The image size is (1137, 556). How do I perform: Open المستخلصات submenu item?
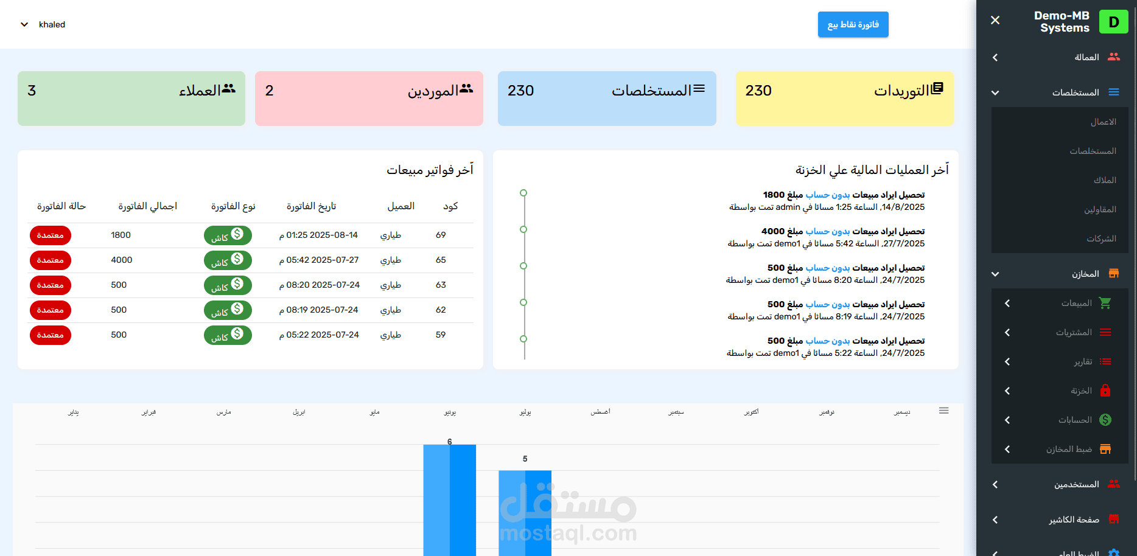pyautogui.click(x=1060, y=151)
